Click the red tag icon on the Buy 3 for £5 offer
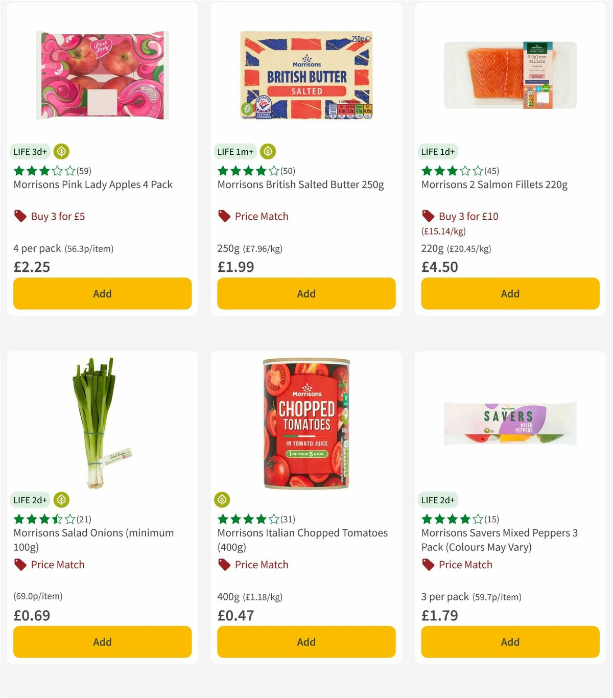The image size is (613, 698). pyautogui.click(x=20, y=216)
